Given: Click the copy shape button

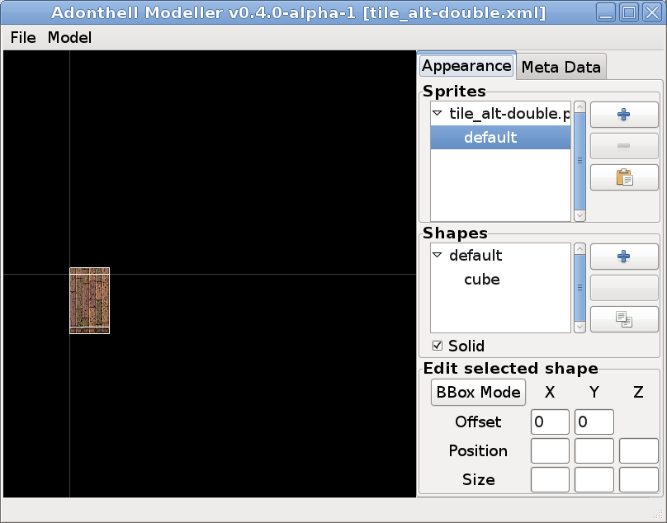Looking at the screenshot, I should [x=624, y=319].
